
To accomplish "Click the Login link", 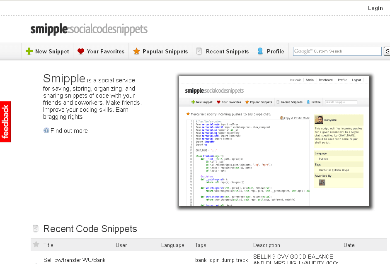I will [x=375, y=8].
